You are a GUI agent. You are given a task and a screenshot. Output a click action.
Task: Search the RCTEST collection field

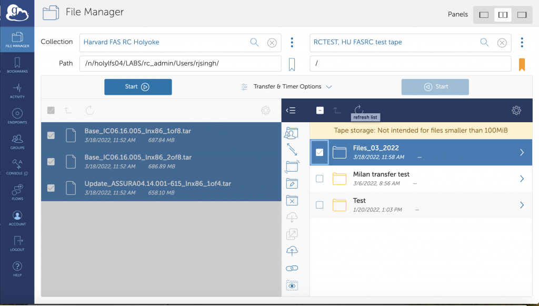click(484, 42)
